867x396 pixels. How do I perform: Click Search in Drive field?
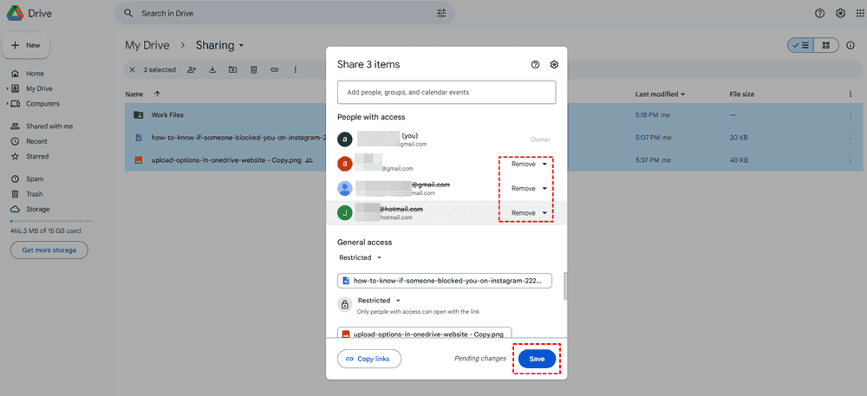pyautogui.click(x=284, y=13)
